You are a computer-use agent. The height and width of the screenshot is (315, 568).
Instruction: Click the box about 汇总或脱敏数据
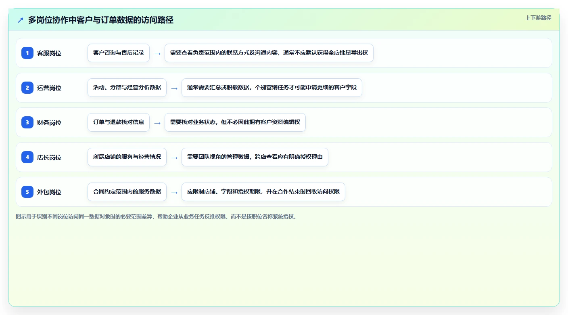pyautogui.click(x=272, y=88)
